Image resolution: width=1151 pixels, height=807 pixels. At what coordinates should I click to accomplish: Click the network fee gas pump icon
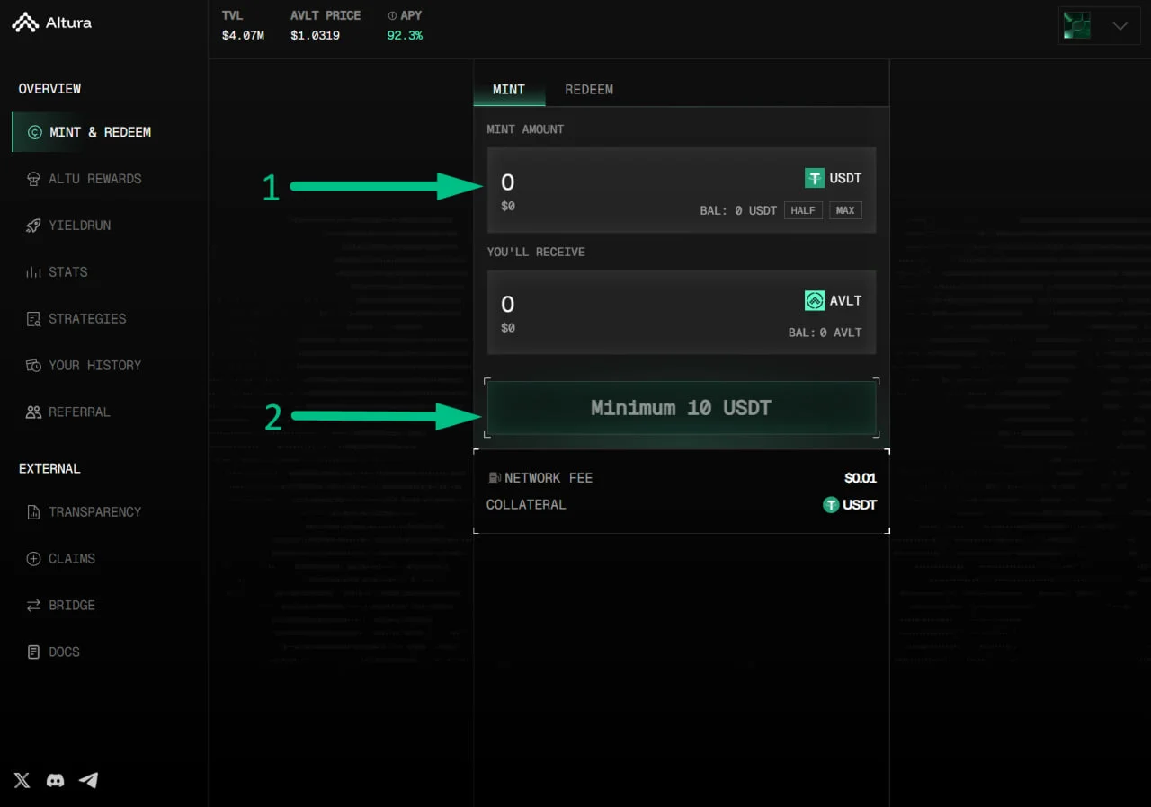coord(494,478)
